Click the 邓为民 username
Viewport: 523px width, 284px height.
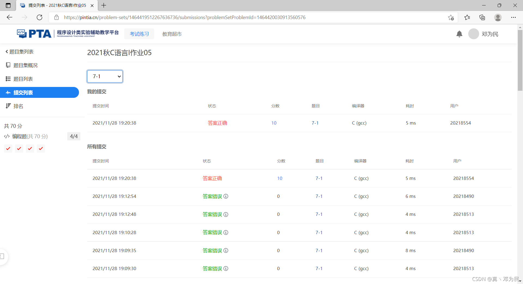(x=490, y=34)
